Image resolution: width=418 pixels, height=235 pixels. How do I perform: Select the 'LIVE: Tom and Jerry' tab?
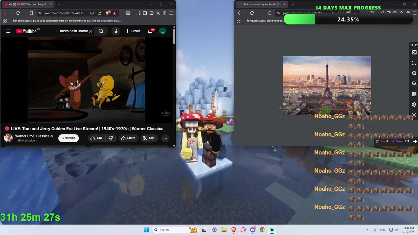pyautogui.click(x=28, y=4)
